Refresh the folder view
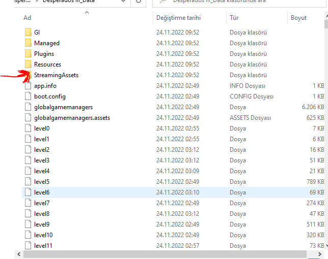This screenshot has width=328, height=259. coord(138,2)
